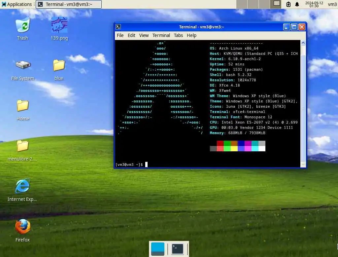
Task: Click the 'Kernel: 6.10.9-arch1-2' line
Action: [235, 59]
